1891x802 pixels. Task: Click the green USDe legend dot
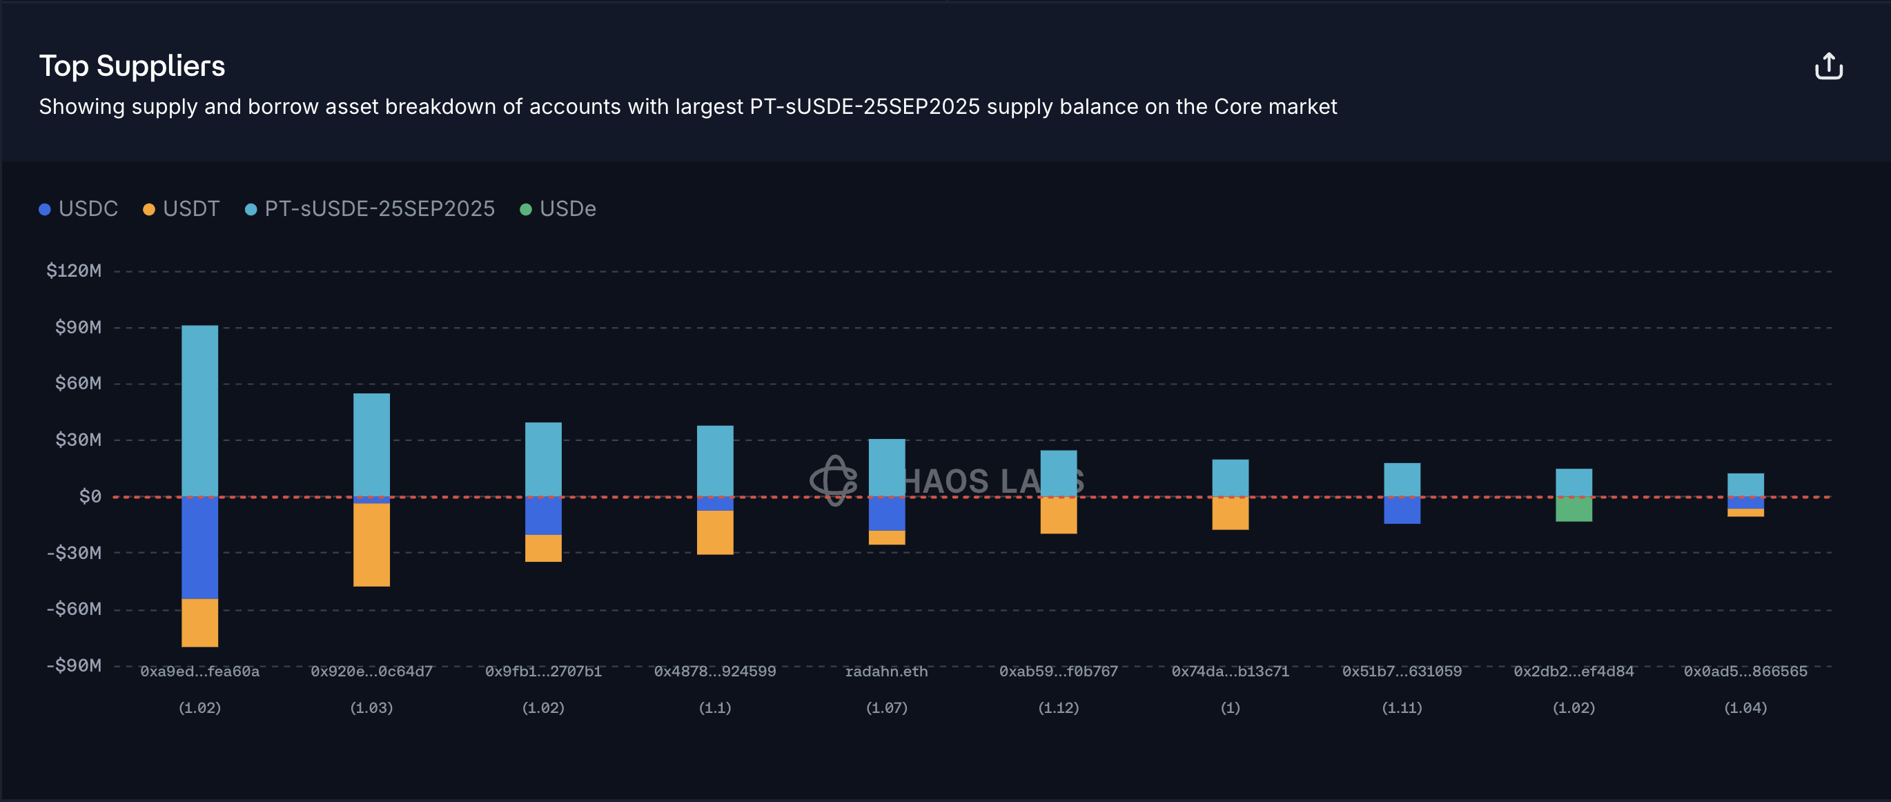(x=526, y=210)
